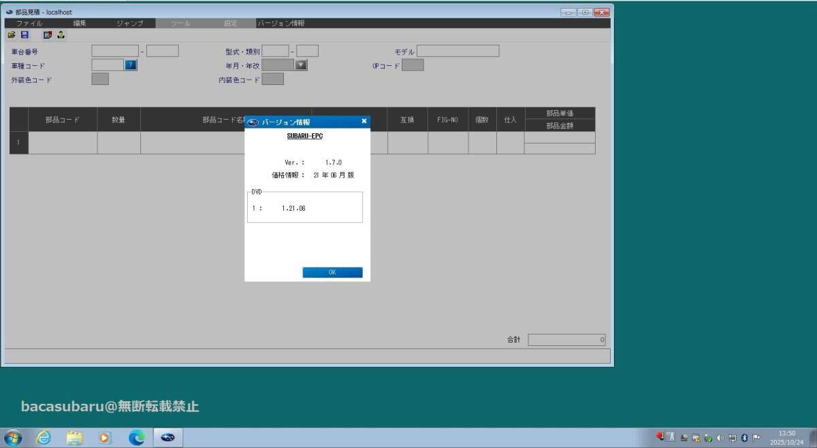The image size is (817, 448).
Task: Click the Action Center flag in the tray
Action: click(x=756, y=437)
